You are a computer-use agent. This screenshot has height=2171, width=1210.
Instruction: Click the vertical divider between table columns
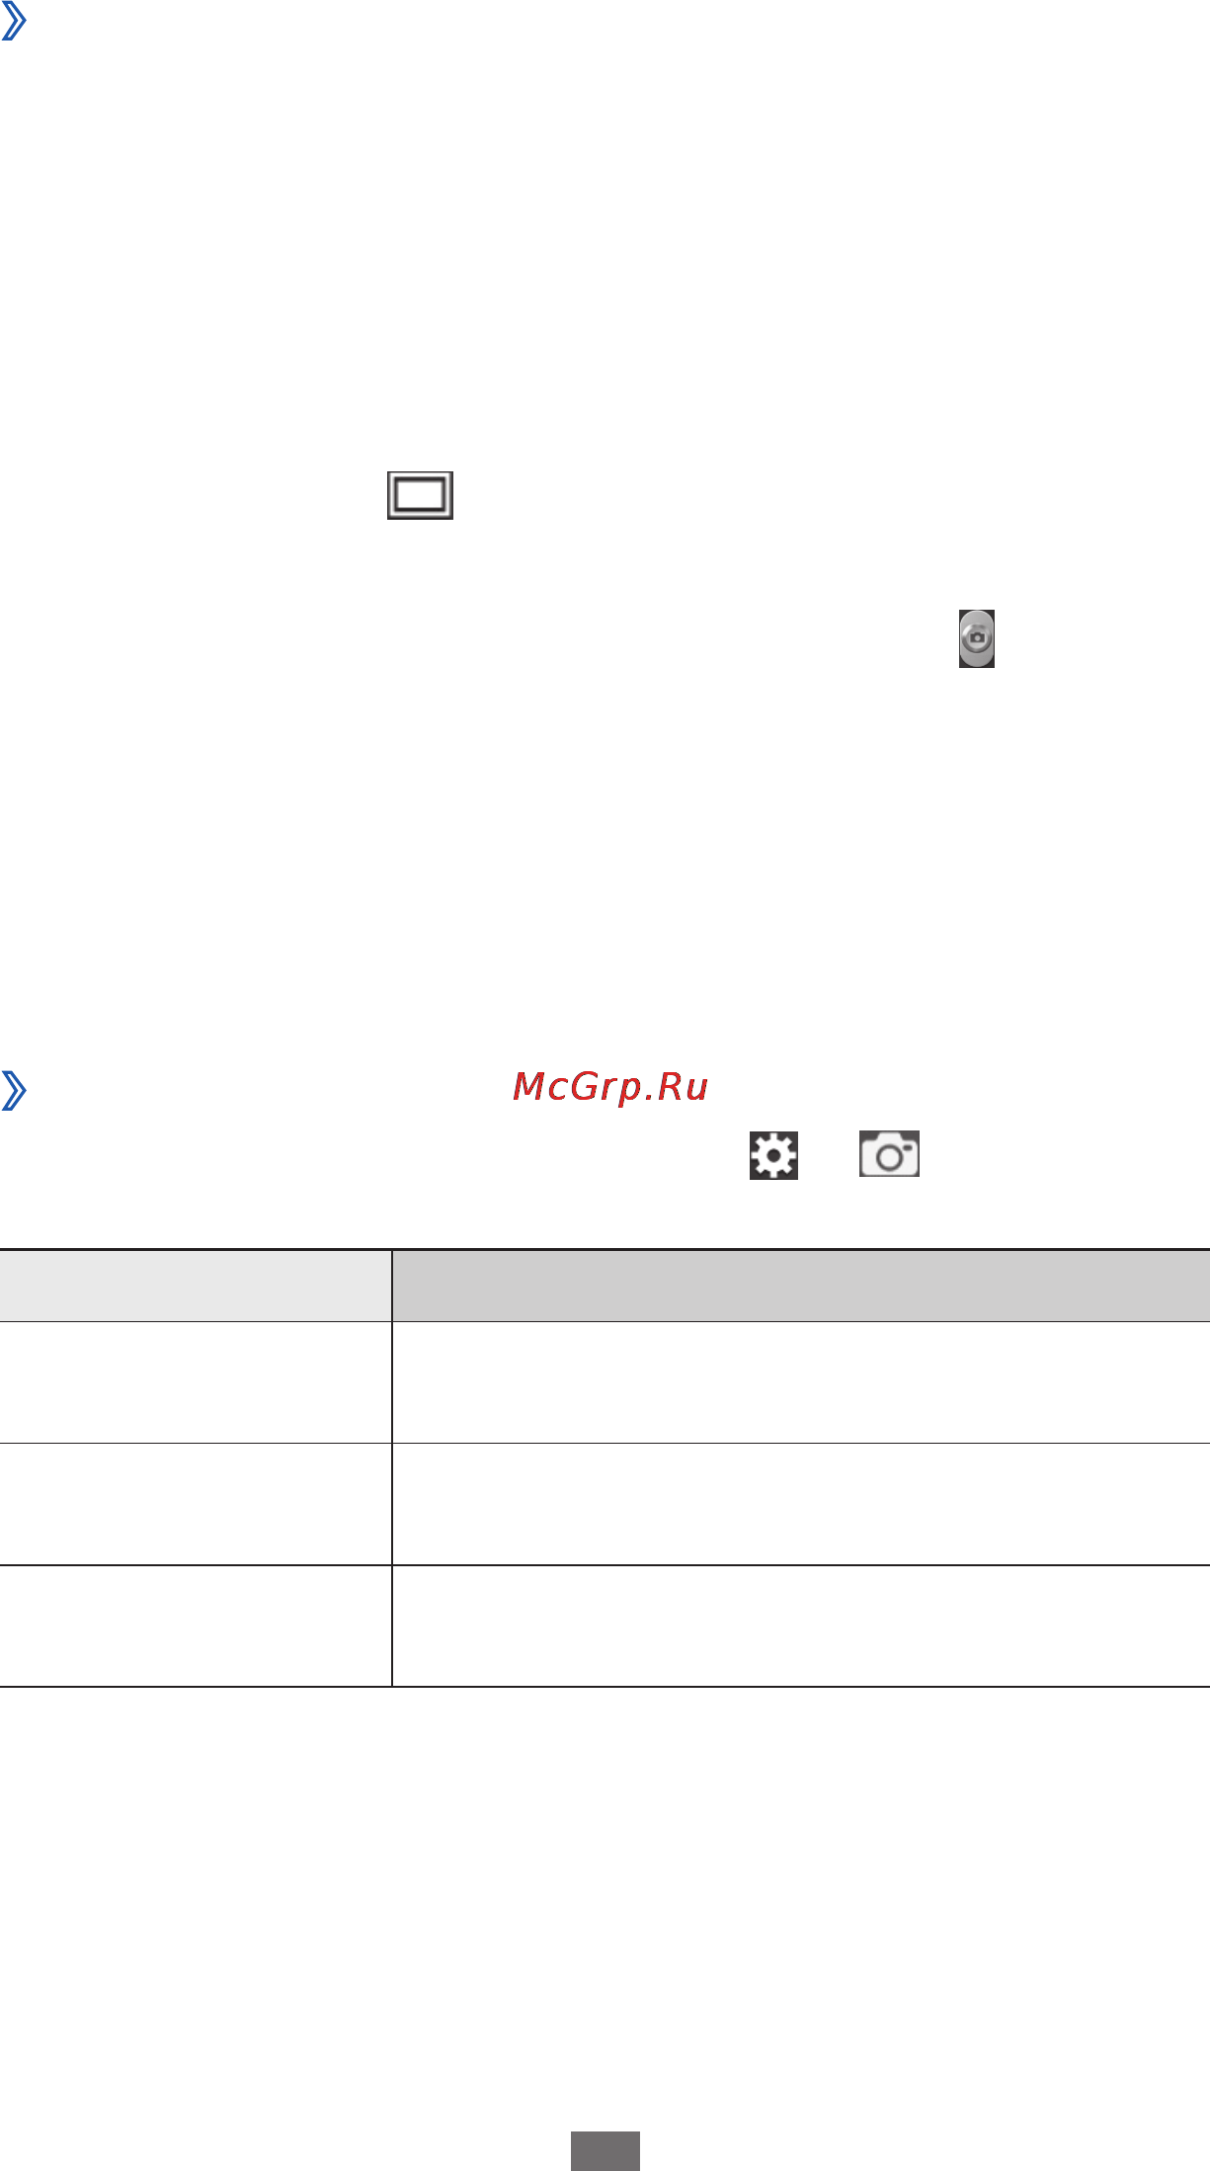click(x=392, y=1468)
